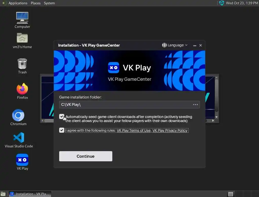Close the installer window
This screenshot has width=259, height=197.
(201, 45)
